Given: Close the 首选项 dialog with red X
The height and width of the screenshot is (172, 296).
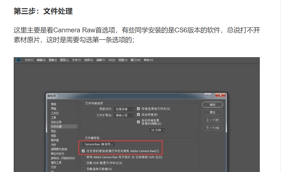Looking at the screenshot, I should [x=220, y=95].
